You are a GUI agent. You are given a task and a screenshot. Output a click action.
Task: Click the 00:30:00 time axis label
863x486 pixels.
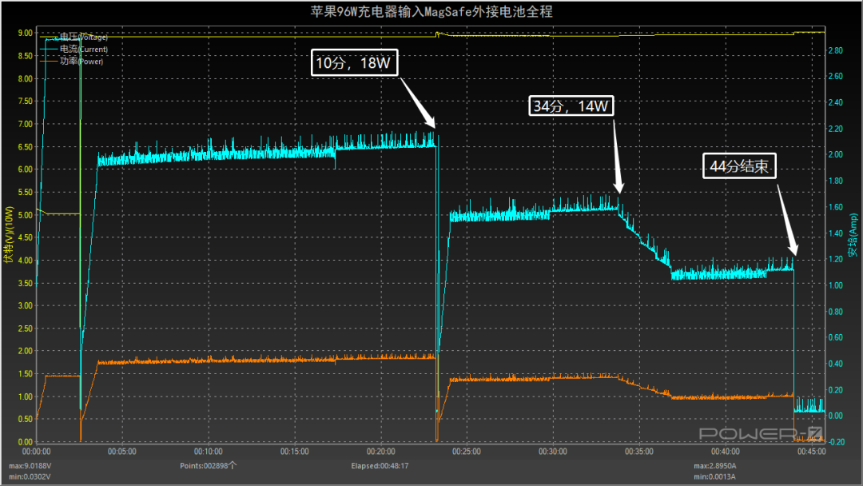point(553,452)
